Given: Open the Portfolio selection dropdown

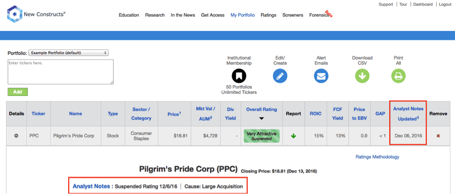Looking at the screenshot, I should click(69, 53).
